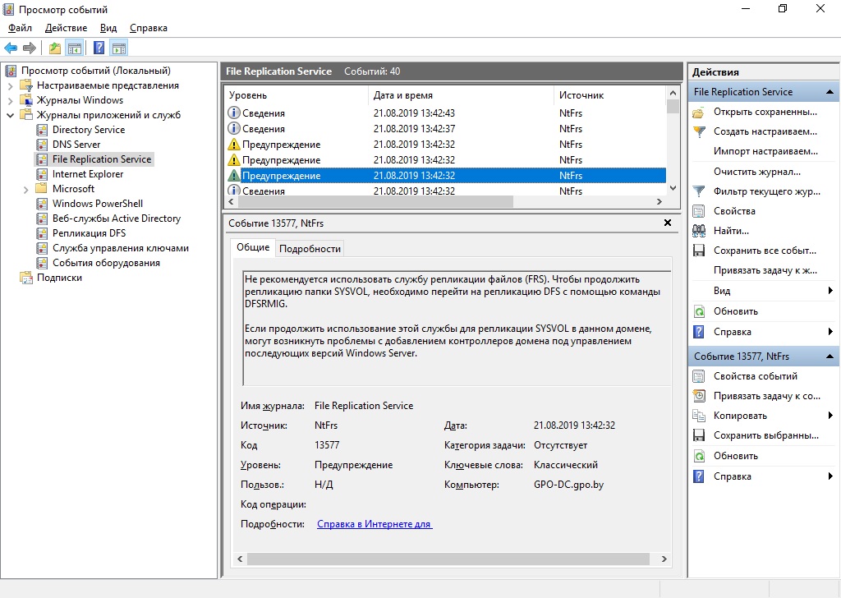This screenshot has width=841, height=598.
Task: Sort events by the Дата и время column
Action: (x=462, y=95)
